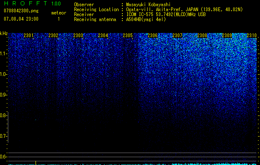Click the meteor count value 1
This screenshot has height=165, width=260.
(x=59, y=19)
